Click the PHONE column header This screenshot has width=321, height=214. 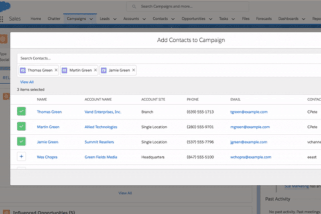point(193,99)
